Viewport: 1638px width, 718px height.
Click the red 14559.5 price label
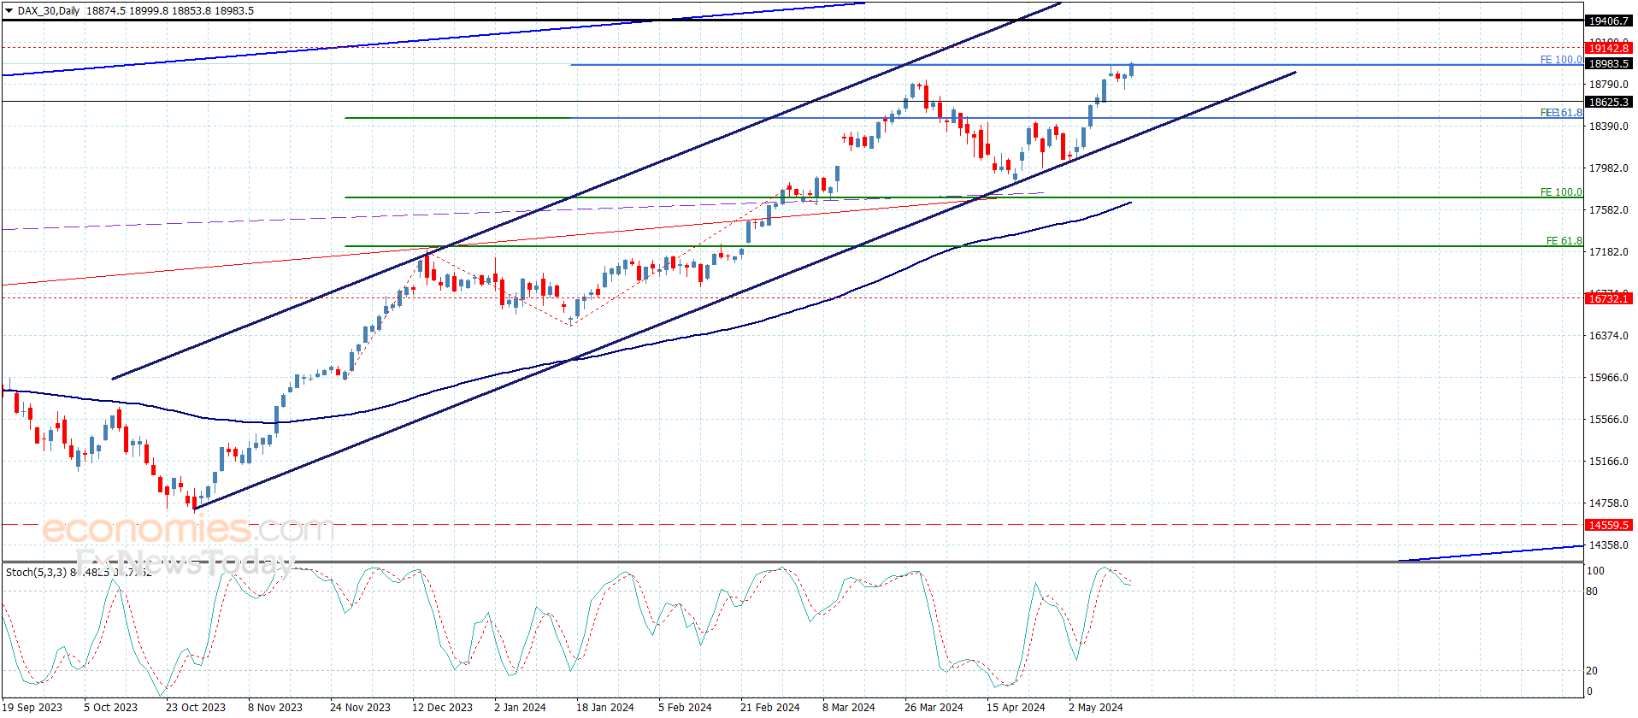[x=1608, y=526]
